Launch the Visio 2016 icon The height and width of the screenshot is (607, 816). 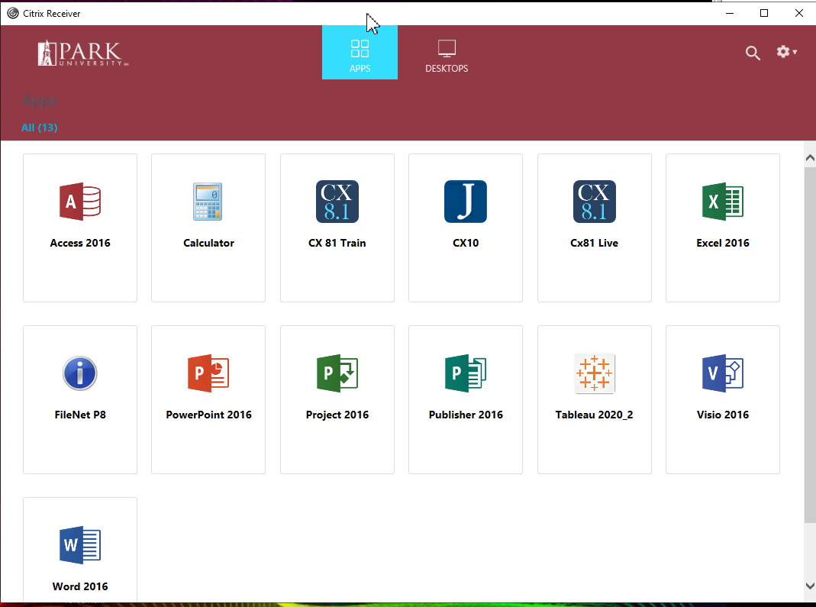click(x=723, y=373)
